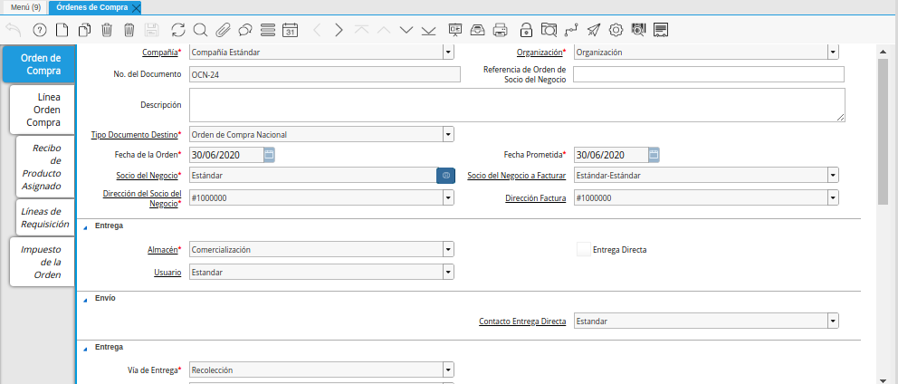The image size is (898, 384).
Task: Open the Fecha de la Orden calendar picker
Action: 269,155
